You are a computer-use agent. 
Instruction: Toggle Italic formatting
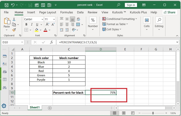(31, 24)
